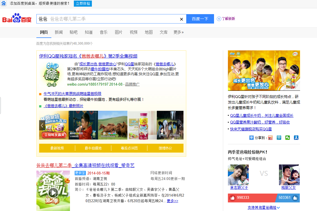This screenshot has width=317, height=211.
Task: Click previous arrow on photo carousel
Action: tap(42, 125)
